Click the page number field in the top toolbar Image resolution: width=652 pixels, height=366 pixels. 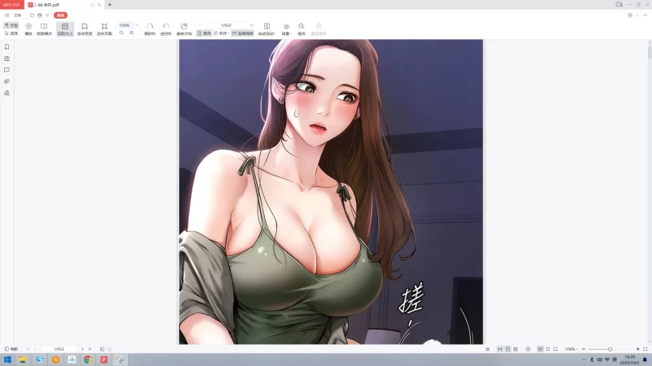[226, 25]
